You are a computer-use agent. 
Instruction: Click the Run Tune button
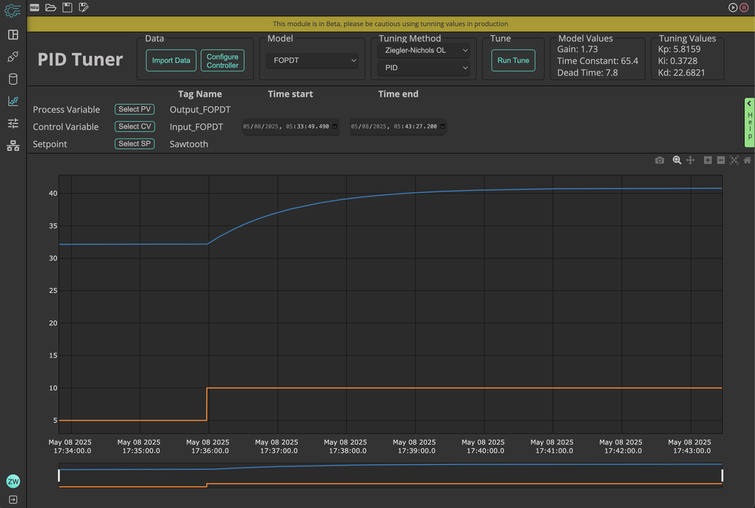(x=513, y=61)
